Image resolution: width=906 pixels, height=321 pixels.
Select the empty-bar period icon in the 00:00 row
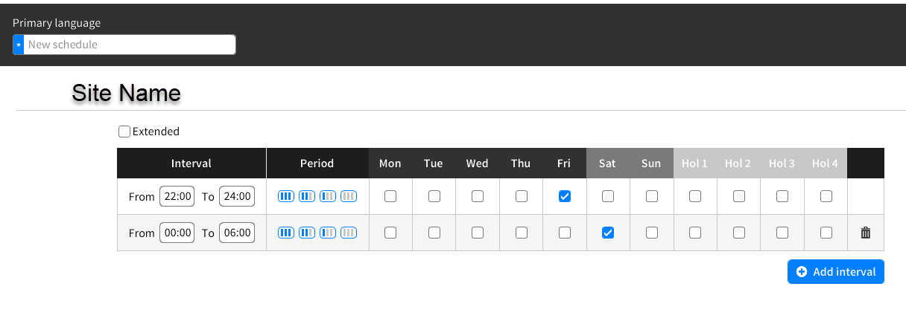349,233
